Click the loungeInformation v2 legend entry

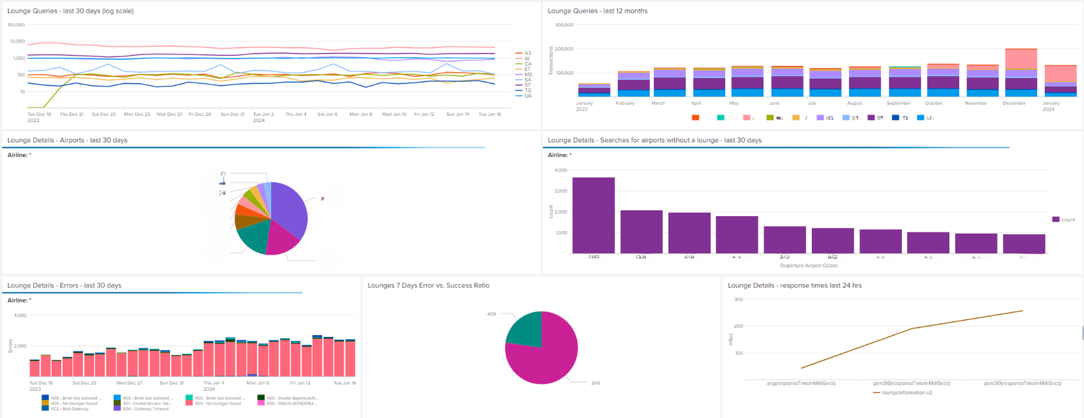pyautogui.click(x=906, y=393)
